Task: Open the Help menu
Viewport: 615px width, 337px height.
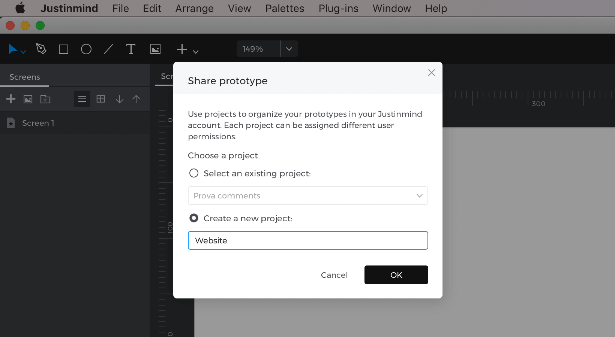Action: [436, 8]
